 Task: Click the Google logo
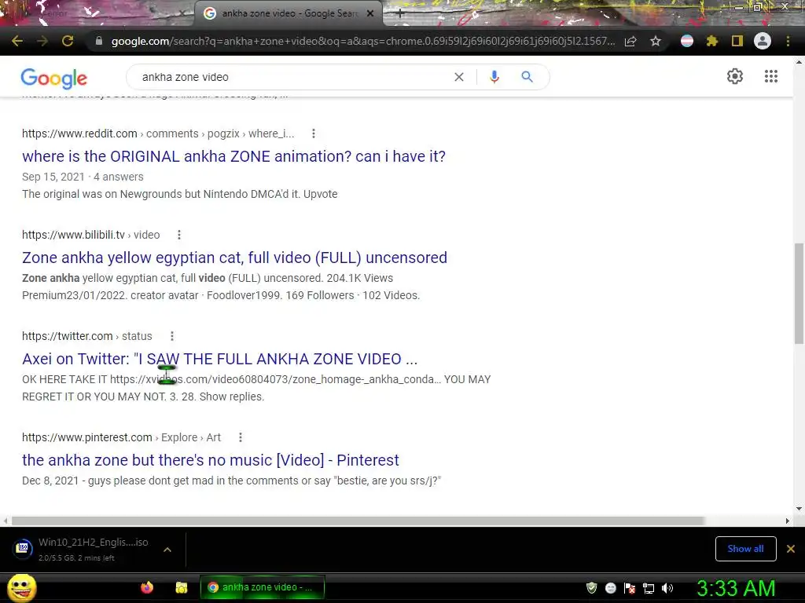54,79
